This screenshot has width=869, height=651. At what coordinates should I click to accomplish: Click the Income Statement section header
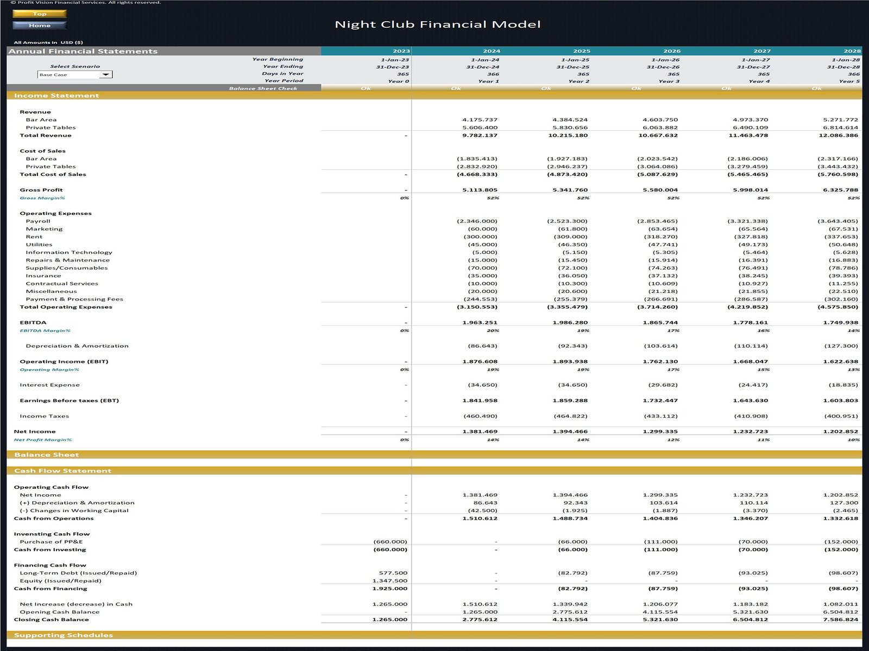pos(57,95)
